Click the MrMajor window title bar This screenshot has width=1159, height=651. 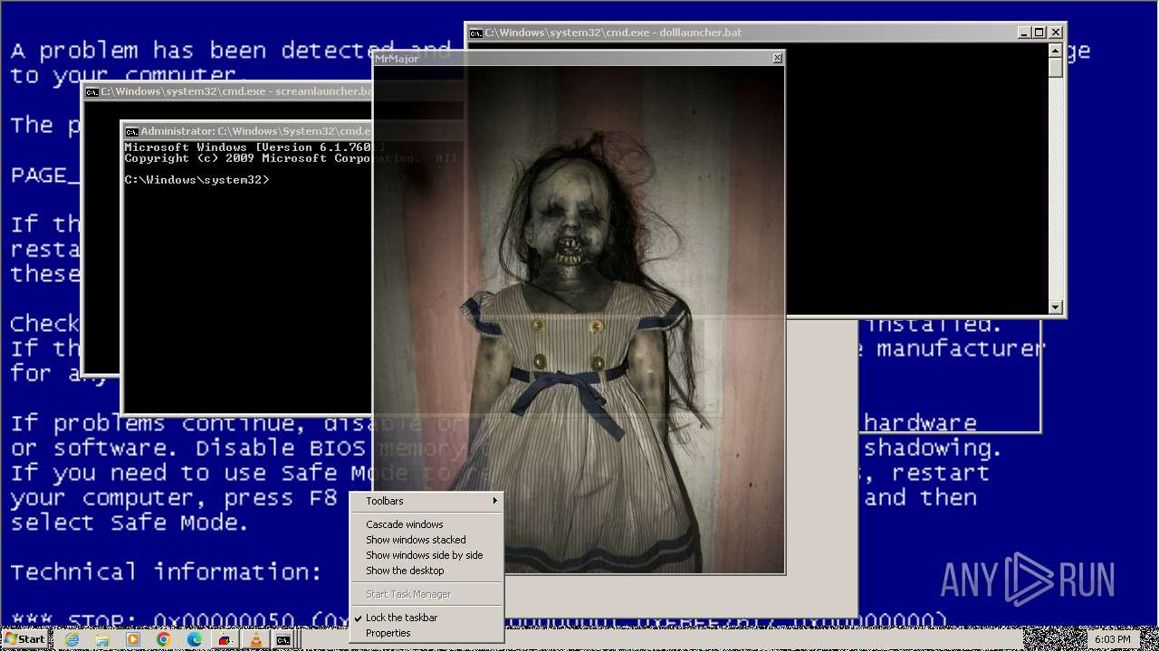pos(579,58)
